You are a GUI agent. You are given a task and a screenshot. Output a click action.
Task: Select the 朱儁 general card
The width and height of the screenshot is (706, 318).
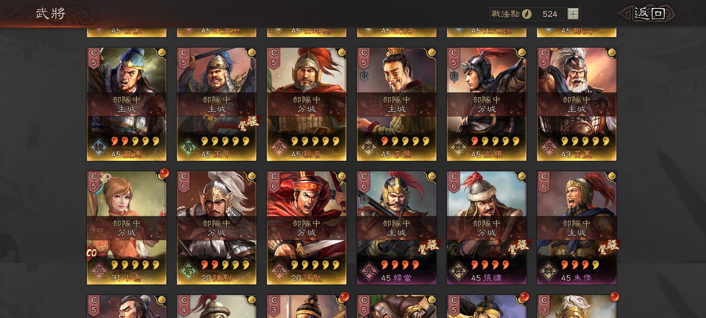577,228
